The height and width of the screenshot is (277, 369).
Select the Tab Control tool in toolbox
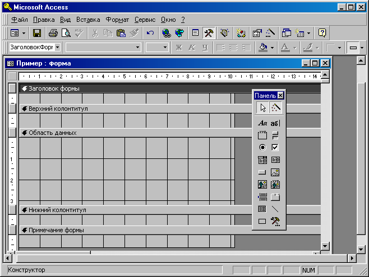tap(275, 197)
